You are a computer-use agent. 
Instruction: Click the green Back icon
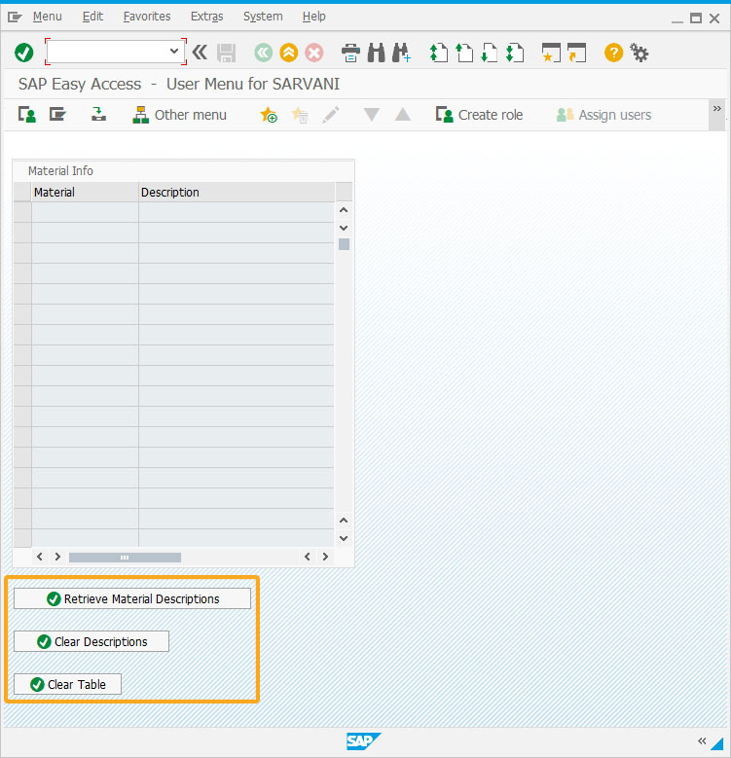(264, 53)
